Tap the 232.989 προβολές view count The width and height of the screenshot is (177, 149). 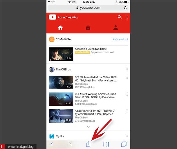pos(85,87)
